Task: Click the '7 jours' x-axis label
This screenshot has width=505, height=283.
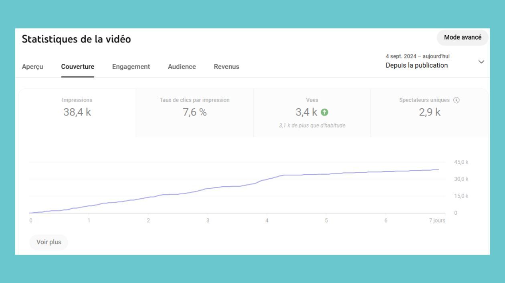Action: coord(436,221)
